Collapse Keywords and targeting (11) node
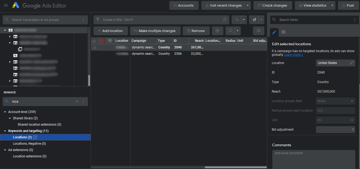Screen dimensions: 360x169 click(x=5, y=131)
